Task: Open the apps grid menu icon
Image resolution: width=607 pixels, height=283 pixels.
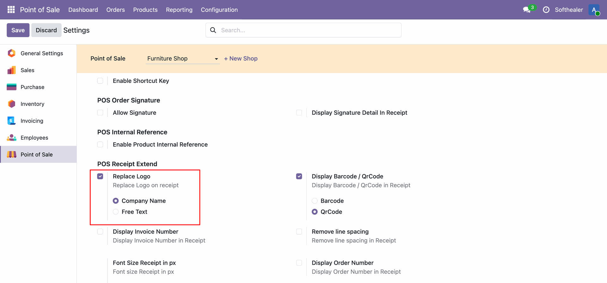Action: click(x=11, y=9)
